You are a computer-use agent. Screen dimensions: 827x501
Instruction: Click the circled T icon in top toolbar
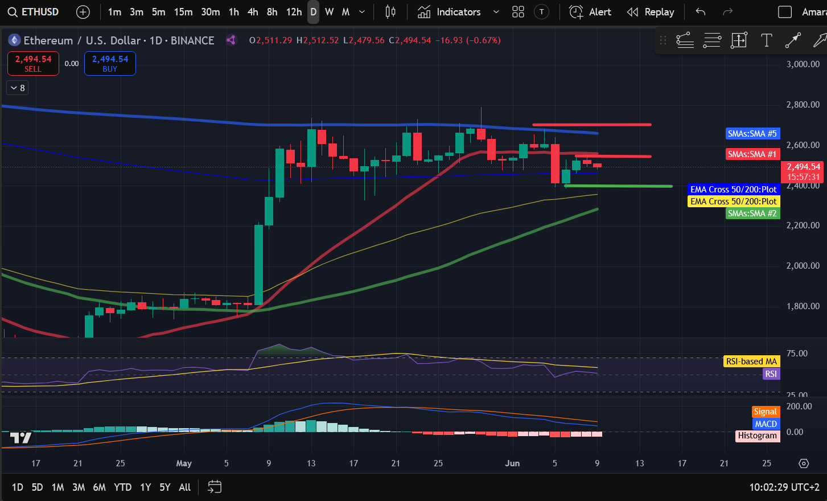tap(541, 12)
